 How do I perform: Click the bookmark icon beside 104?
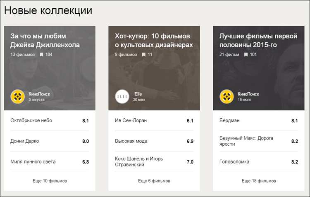(x=41, y=55)
